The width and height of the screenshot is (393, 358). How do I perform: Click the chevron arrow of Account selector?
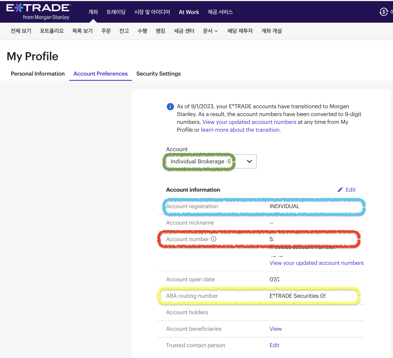coord(249,161)
